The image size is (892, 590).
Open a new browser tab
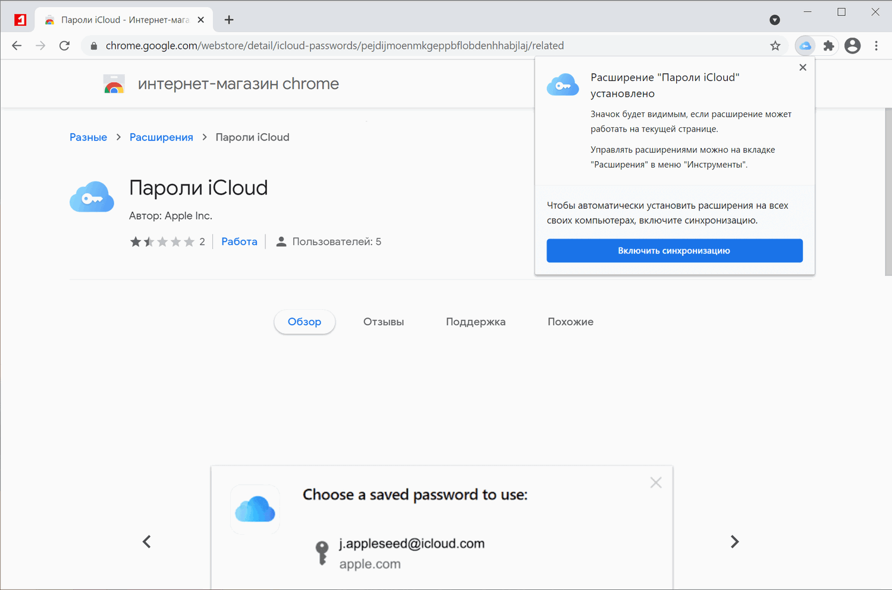pyautogui.click(x=229, y=20)
